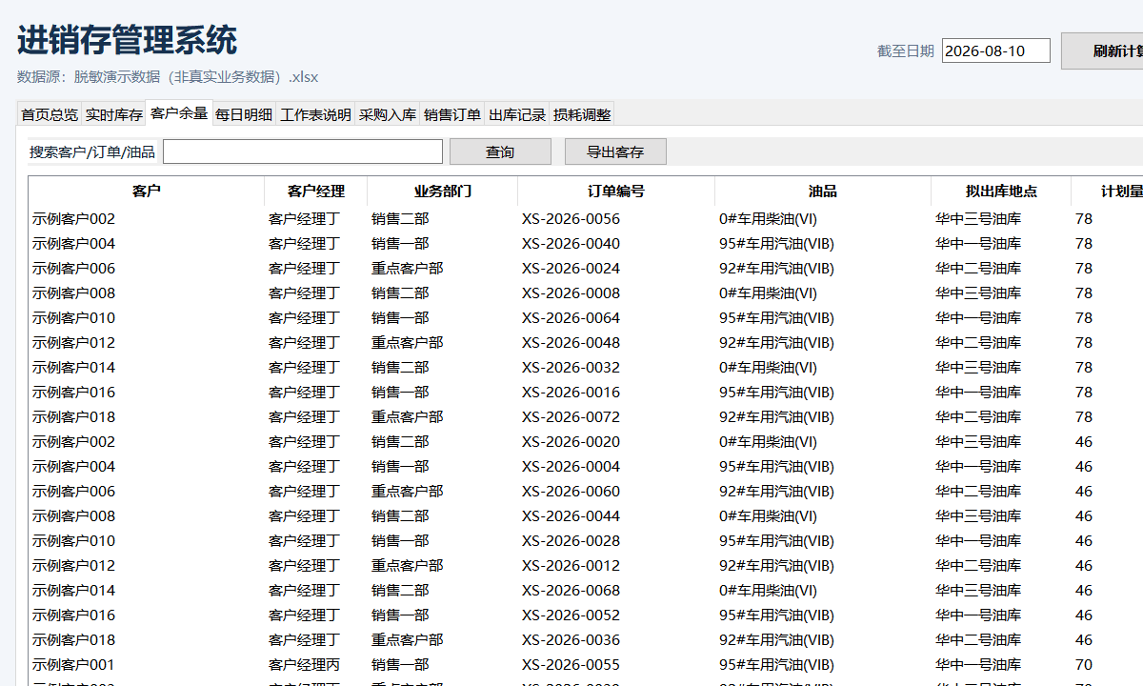Select order cell XS-2026-0064
Screen dimensions: 1143x686
(x=571, y=317)
